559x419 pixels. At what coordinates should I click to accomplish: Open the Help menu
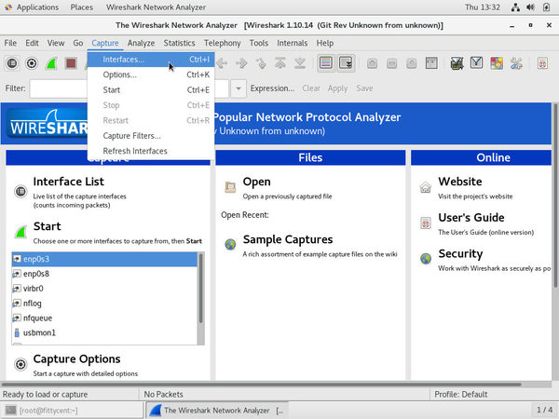(325, 43)
